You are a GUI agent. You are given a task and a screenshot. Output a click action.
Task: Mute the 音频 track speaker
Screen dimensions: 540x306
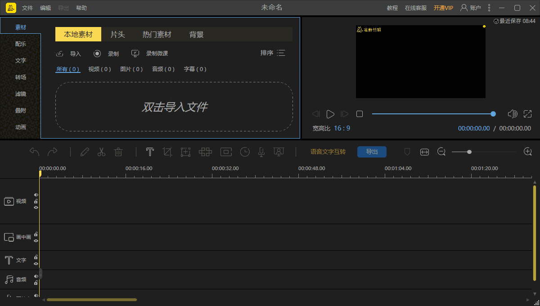point(36,276)
